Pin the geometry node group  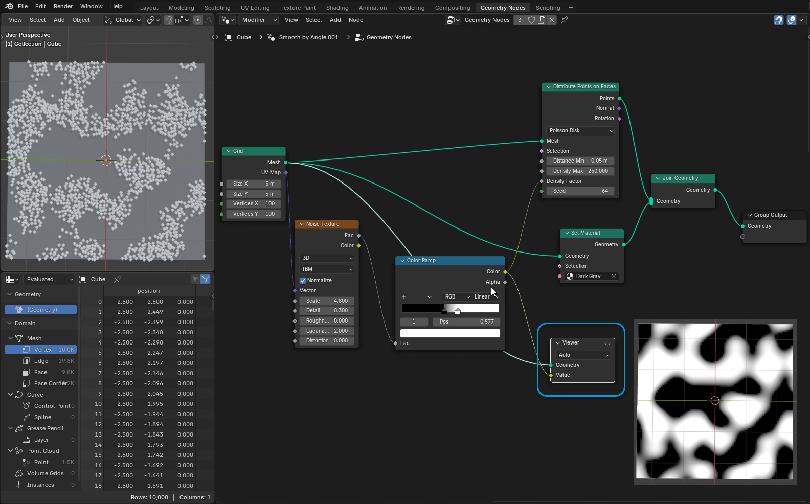point(565,20)
